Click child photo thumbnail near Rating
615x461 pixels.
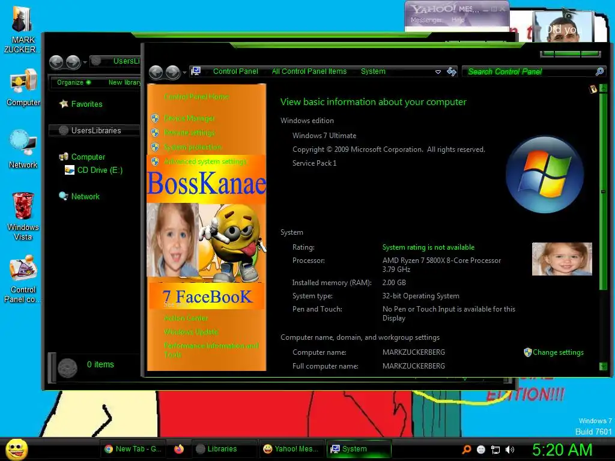click(x=562, y=259)
